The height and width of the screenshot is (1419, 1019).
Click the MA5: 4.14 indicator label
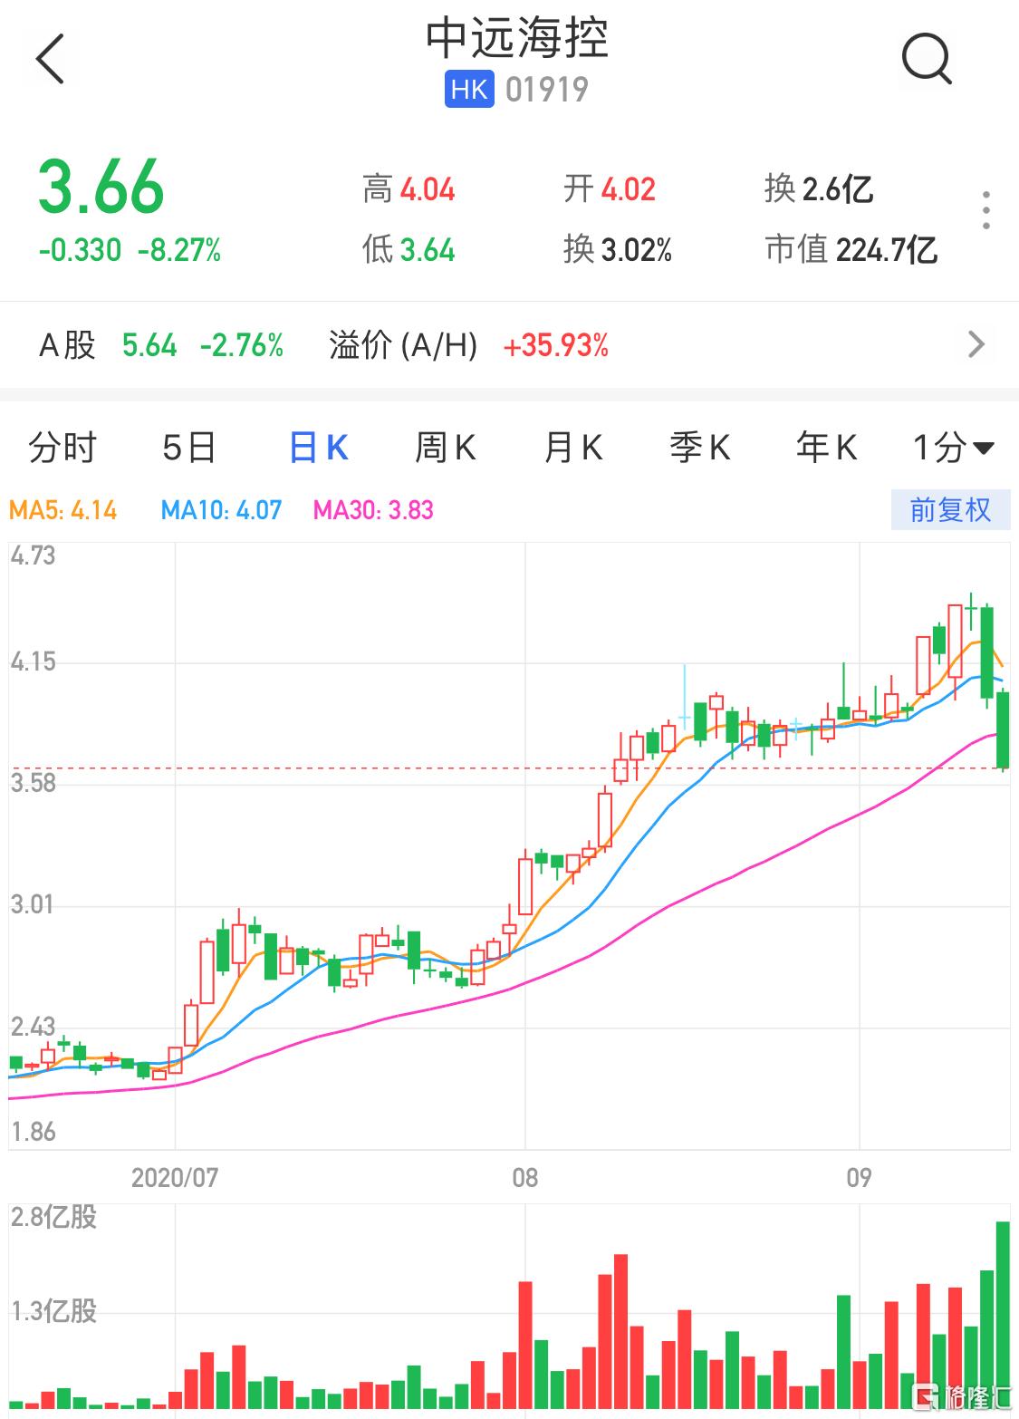click(62, 510)
